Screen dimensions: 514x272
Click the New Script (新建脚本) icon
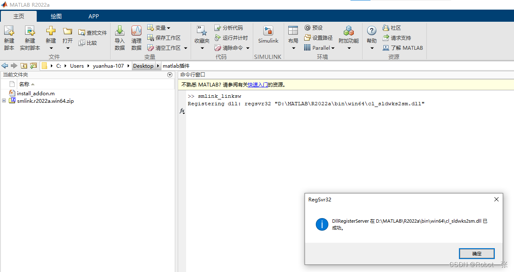click(9, 31)
